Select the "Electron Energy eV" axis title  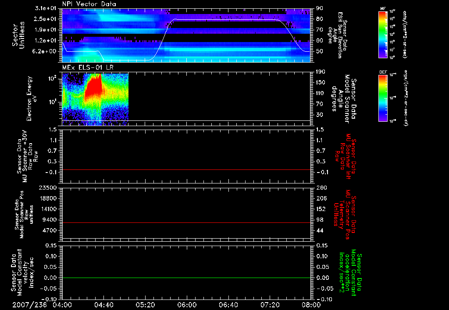pos(32,99)
